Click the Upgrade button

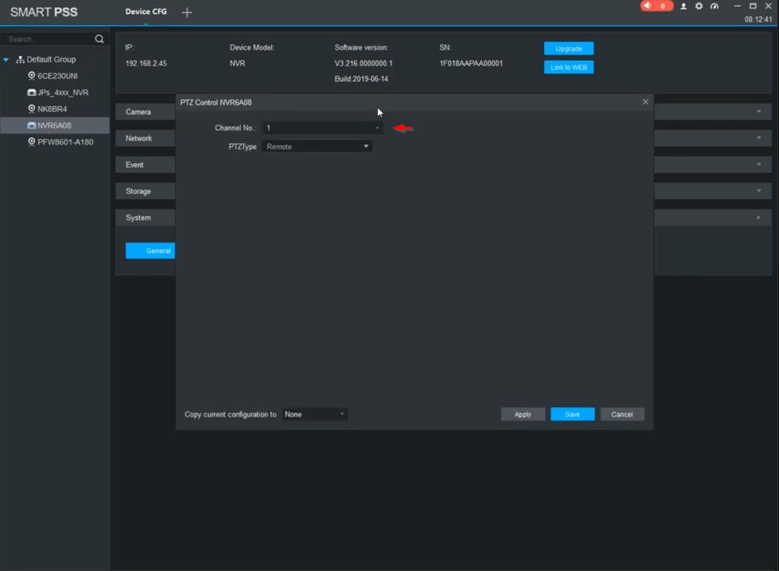pyautogui.click(x=569, y=48)
